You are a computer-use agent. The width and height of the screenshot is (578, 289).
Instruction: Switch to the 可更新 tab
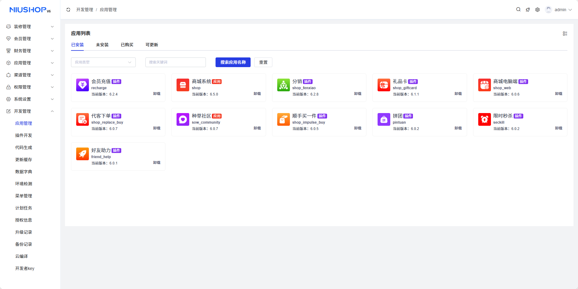(x=152, y=45)
